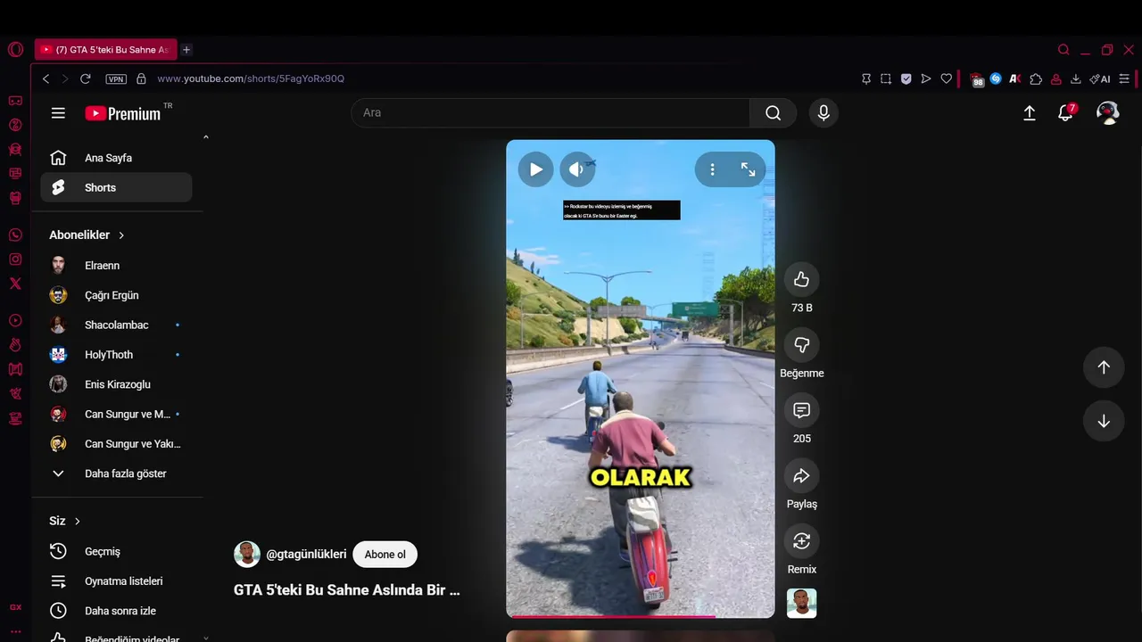Click the @gtagünlükleri channel avatar
The height and width of the screenshot is (642, 1142).
(x=247, y=555)
